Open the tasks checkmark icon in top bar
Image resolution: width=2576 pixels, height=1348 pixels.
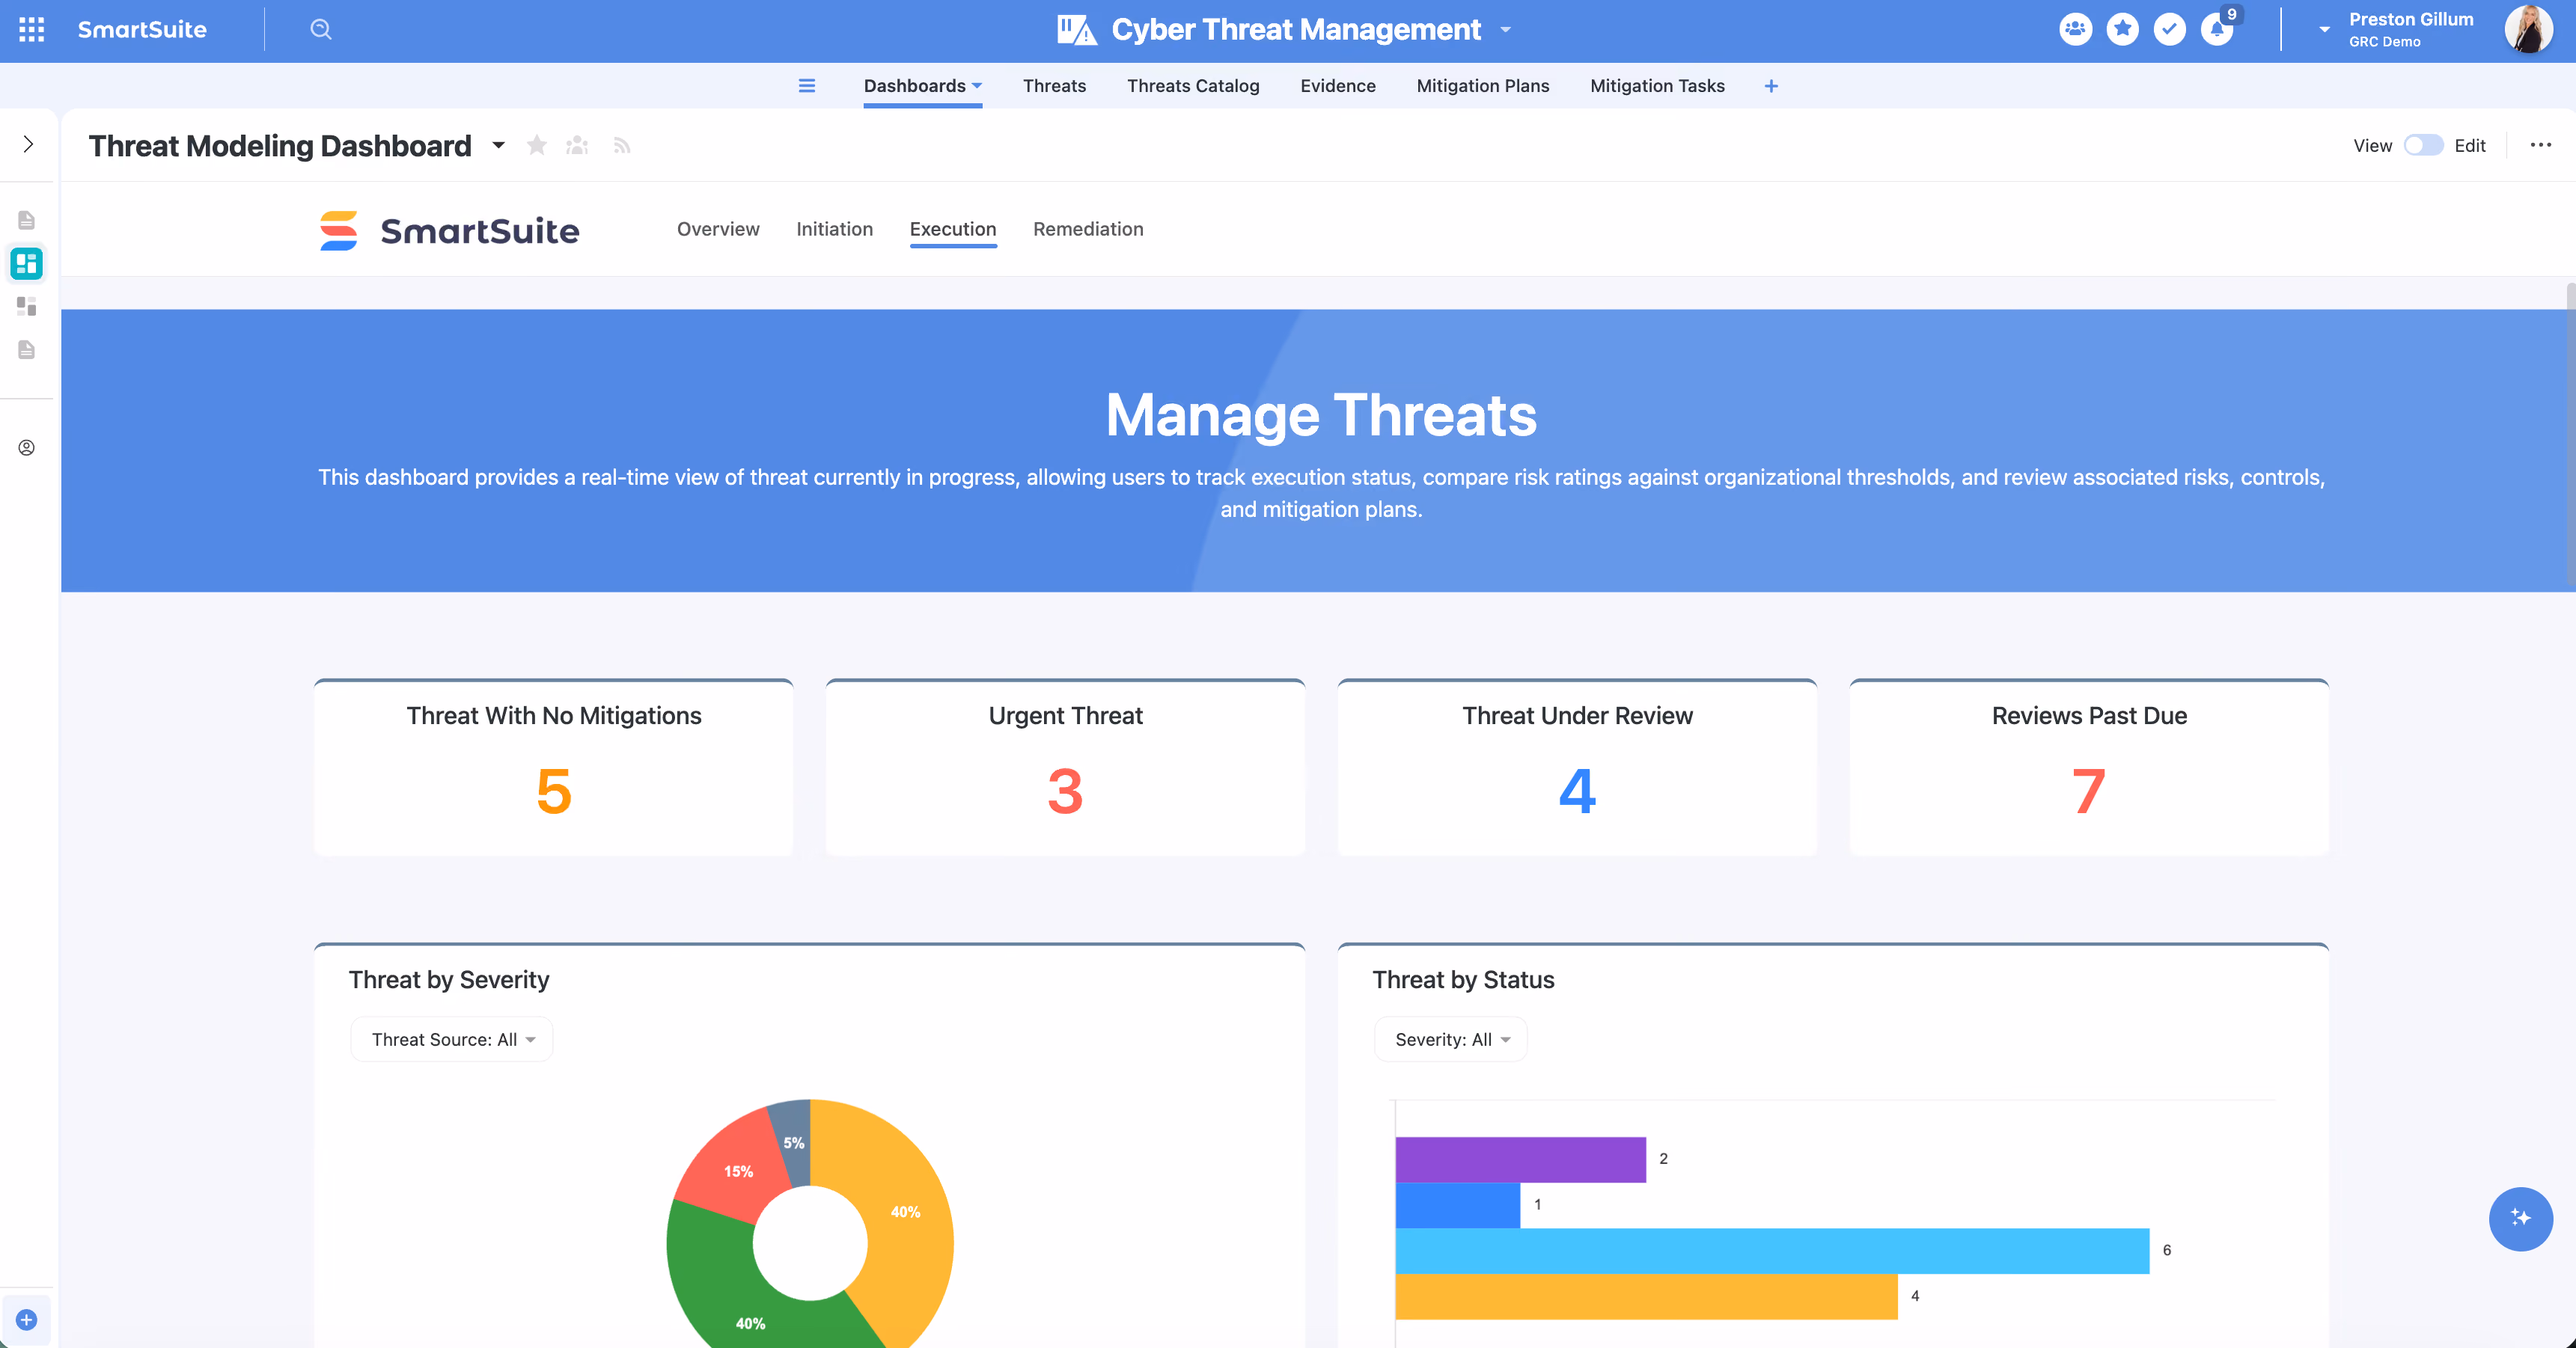point(2169,29)
